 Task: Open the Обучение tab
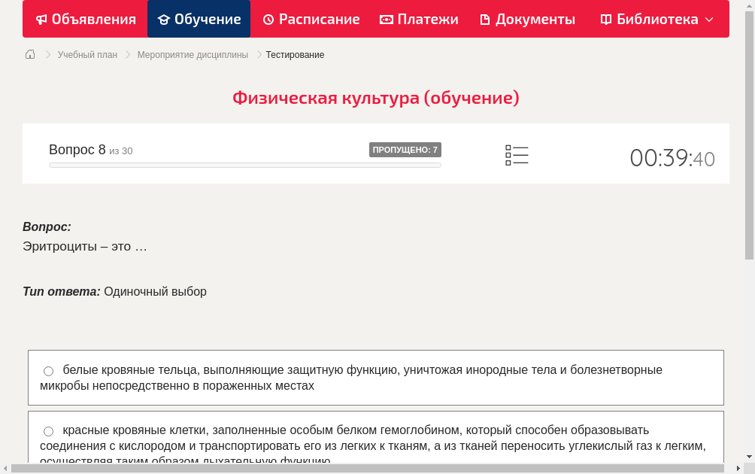(199, 19)
